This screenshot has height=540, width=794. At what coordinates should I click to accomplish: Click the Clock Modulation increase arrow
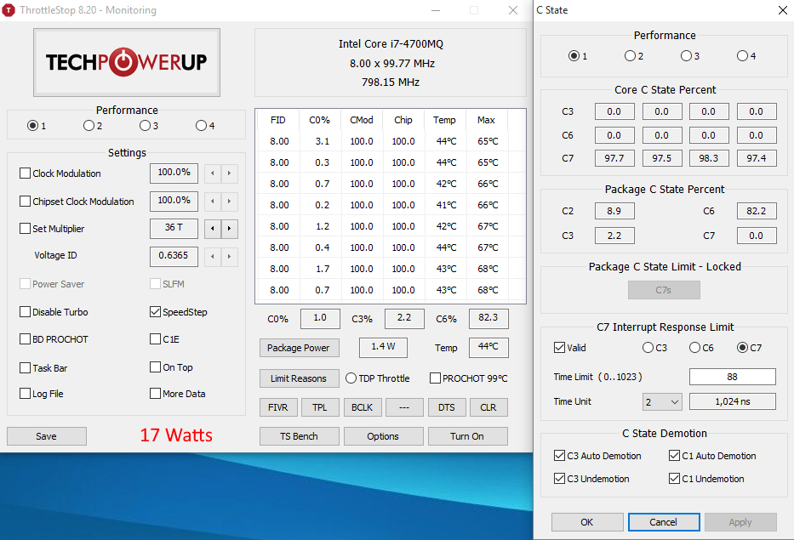(230, 173)
